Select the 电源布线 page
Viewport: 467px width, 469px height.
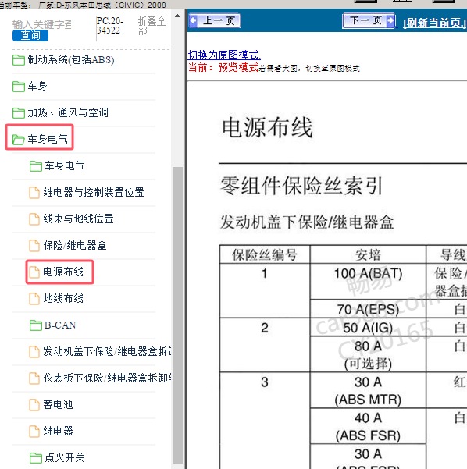click(63, 272)
